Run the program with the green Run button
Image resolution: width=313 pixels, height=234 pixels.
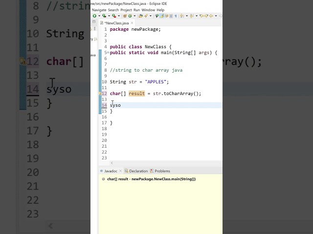(94, 16)
